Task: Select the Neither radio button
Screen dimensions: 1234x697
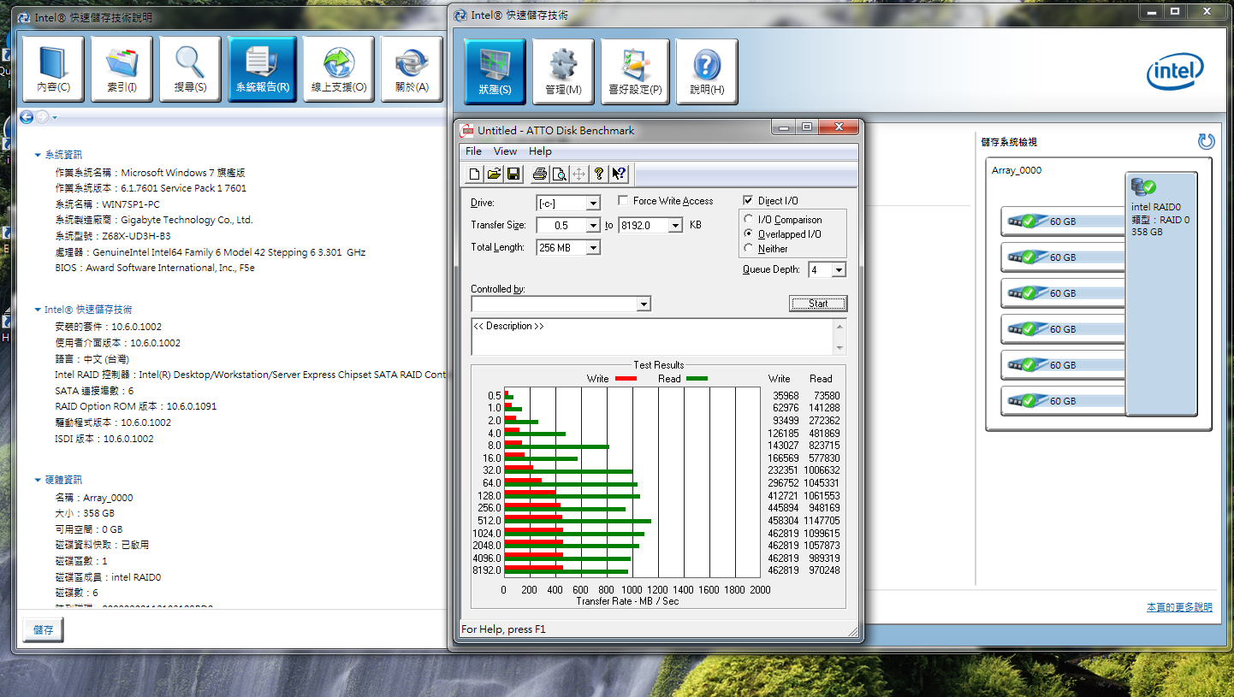Action: click(x=750, y=249)
